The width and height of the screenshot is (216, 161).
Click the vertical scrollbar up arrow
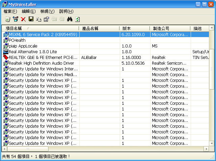(212, 28)
